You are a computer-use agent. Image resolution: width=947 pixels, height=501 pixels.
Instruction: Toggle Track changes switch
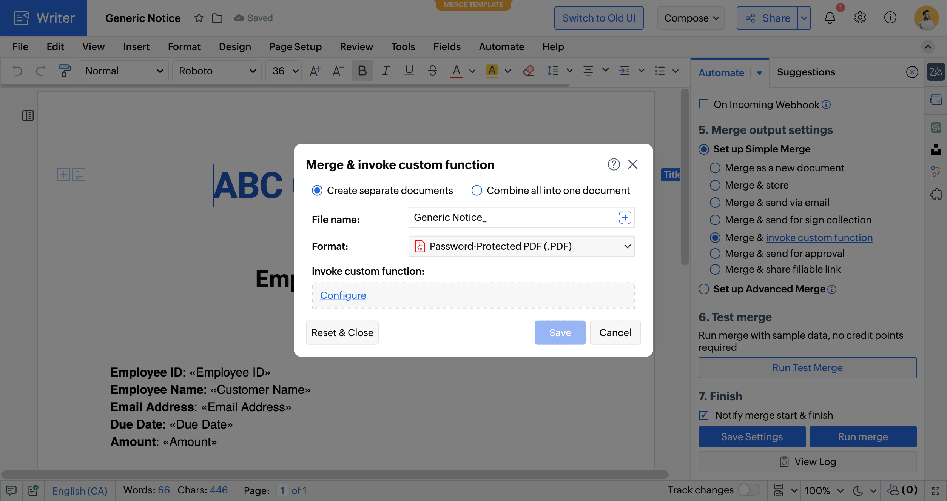[x=749, y=490]
